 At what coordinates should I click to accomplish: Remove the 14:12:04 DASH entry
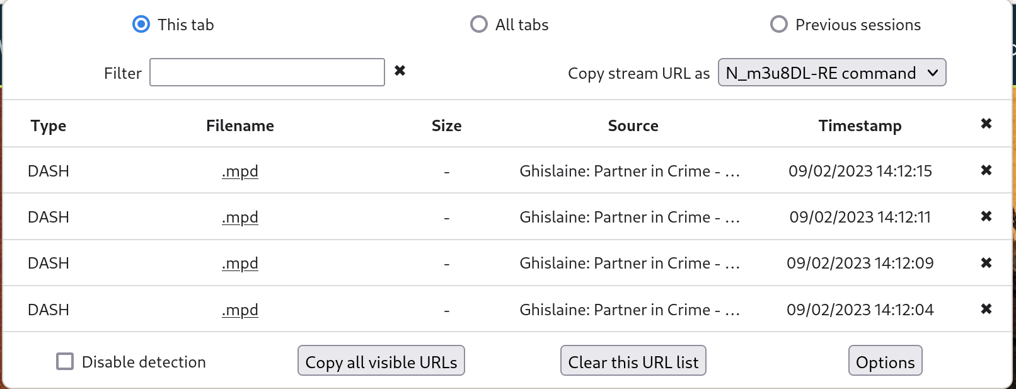986,309
